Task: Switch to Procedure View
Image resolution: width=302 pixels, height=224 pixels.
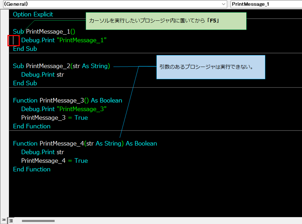Action: tap(4, 220)
